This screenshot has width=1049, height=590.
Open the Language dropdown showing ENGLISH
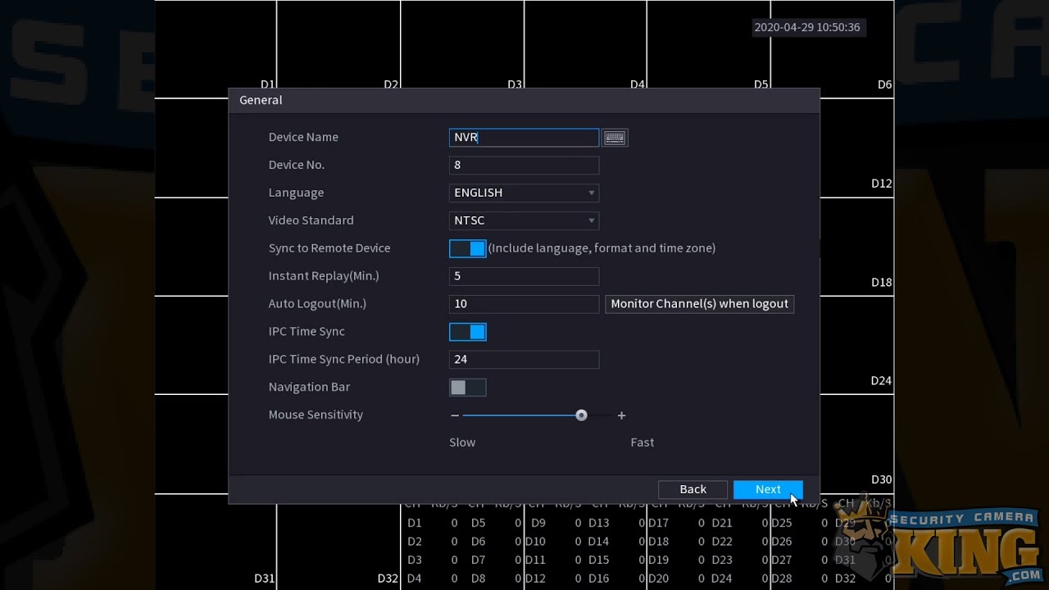(524, 193)
